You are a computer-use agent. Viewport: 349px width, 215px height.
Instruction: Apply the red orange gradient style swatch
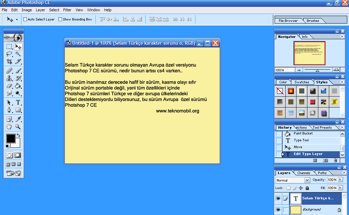(x=291, y=91)
